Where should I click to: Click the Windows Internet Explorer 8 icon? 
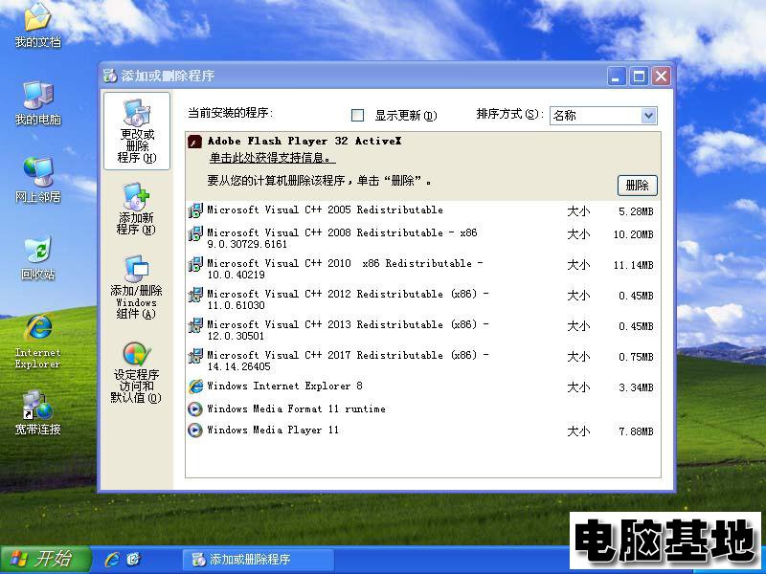195,386
